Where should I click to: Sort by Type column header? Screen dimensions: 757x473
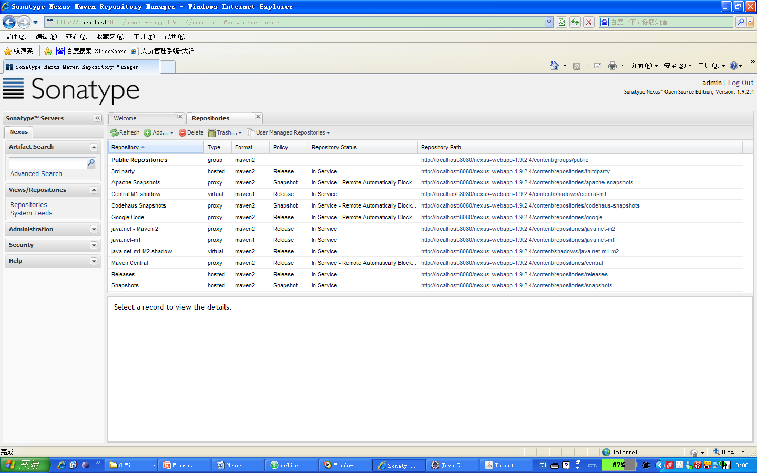coord(218,147)
